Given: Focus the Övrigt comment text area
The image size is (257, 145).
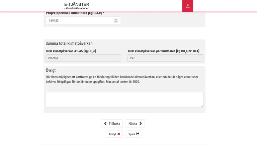Looking at the screenshot, I should point(124,99).
